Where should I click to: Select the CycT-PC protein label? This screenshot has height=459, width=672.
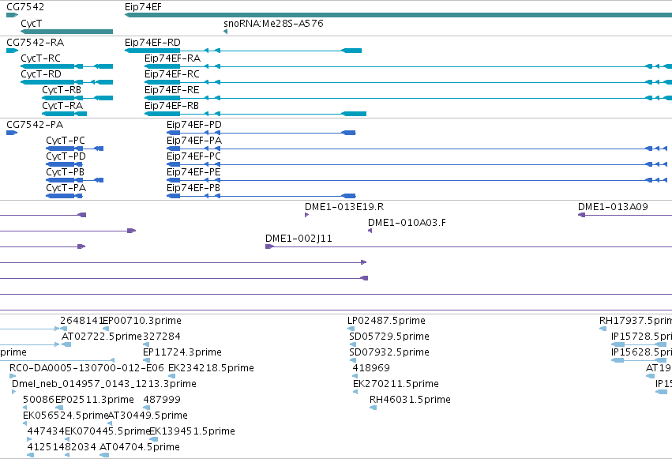click(65, 140)
